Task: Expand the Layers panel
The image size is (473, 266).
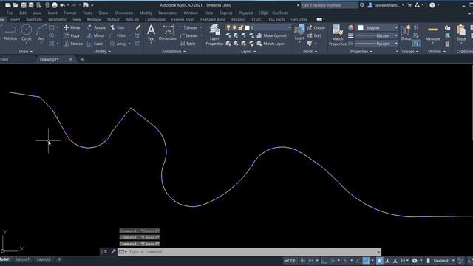Action: [x=248, y=52]
